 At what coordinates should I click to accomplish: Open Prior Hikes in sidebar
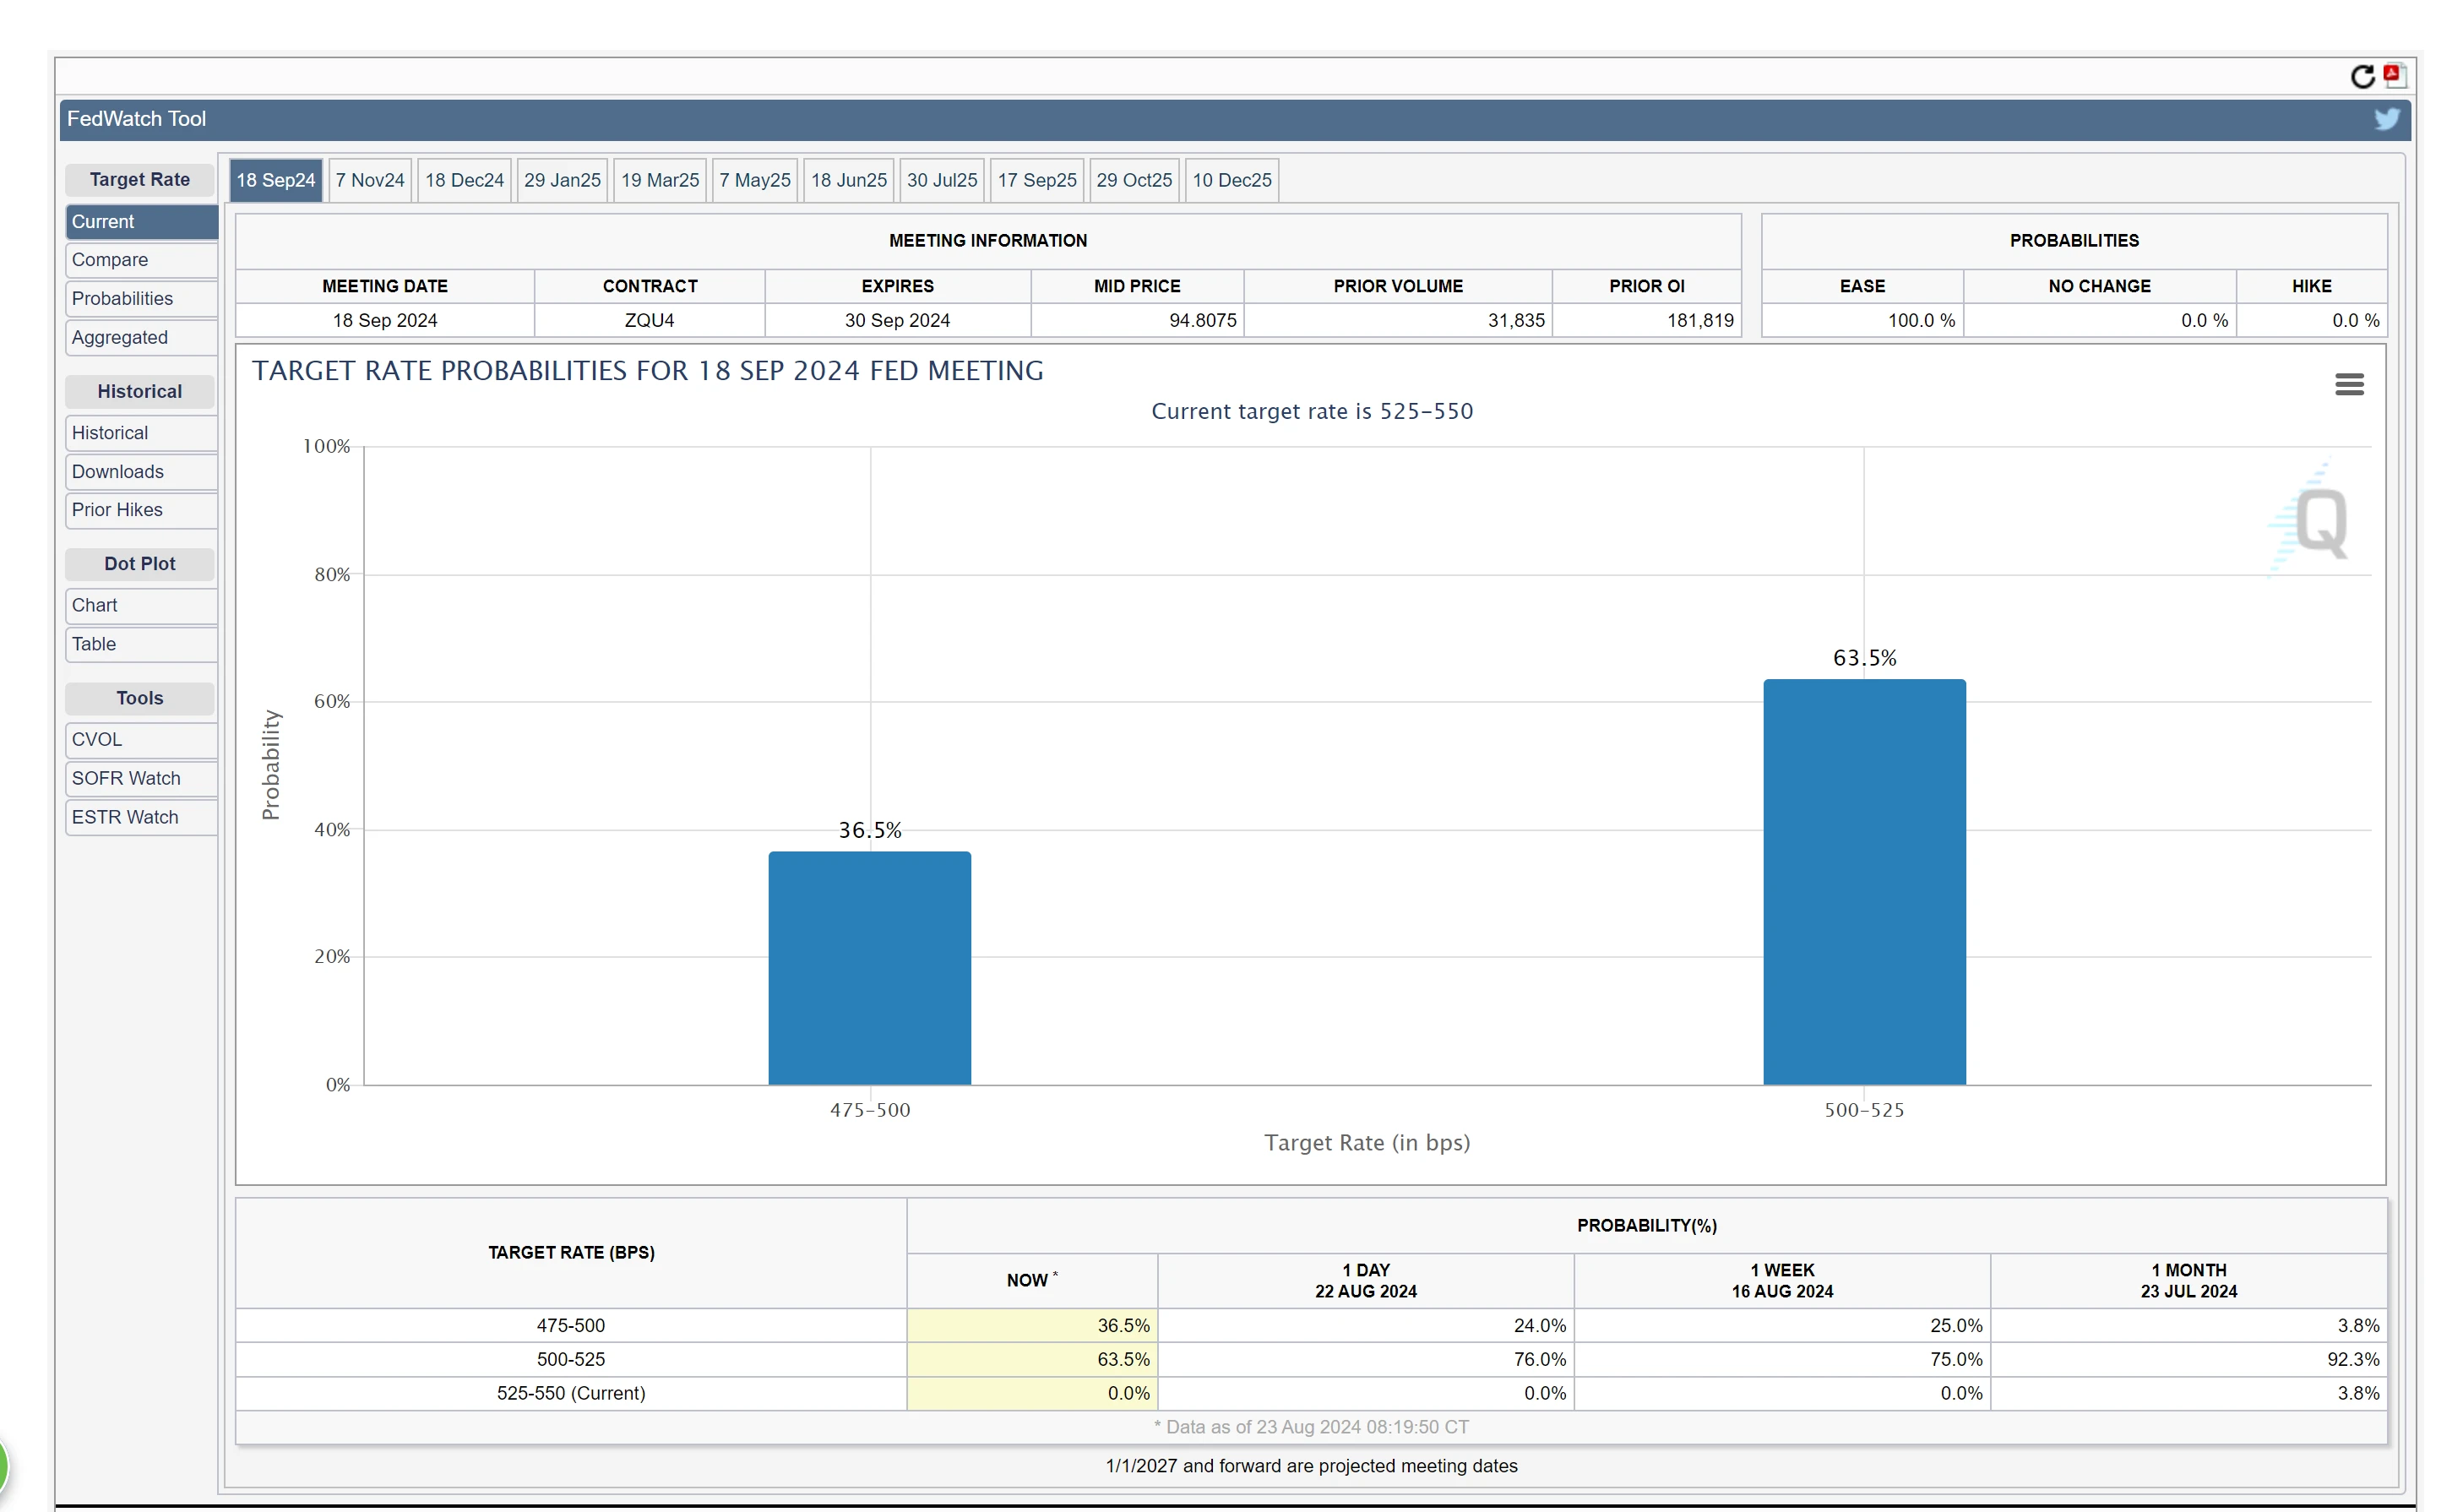point(140,510)
